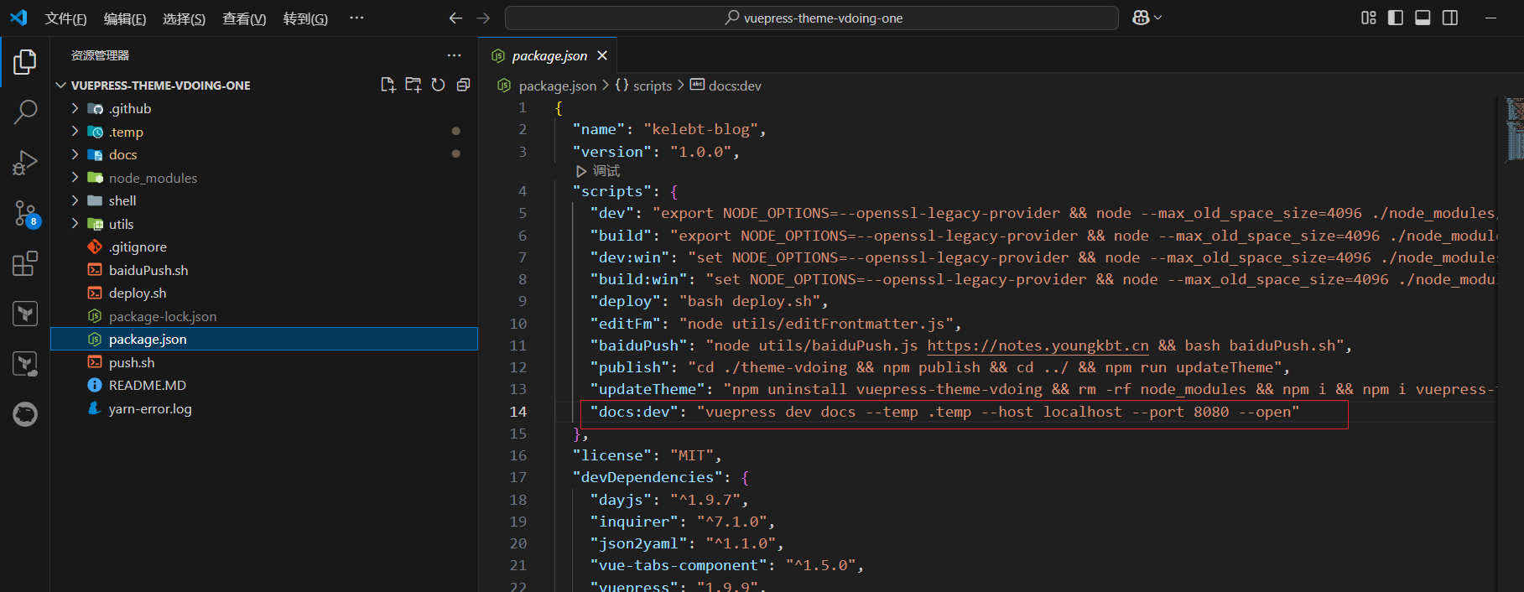The width and height of the screenshot is (1524, 592).
Task: Open the 查看(V) menu
Action: pos(244,18)
